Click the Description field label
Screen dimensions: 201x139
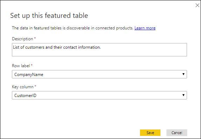(22, 39)
